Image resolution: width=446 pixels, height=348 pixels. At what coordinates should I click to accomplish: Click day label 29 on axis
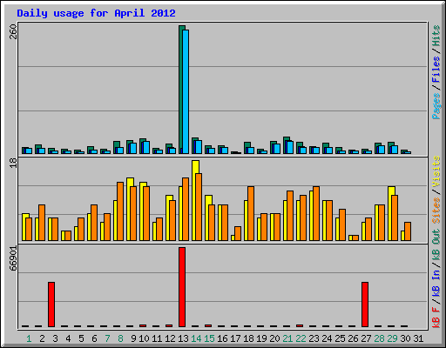[392, 338]
